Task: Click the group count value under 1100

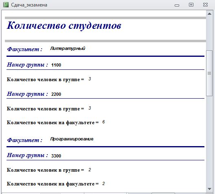Action: tap(90, 79)
